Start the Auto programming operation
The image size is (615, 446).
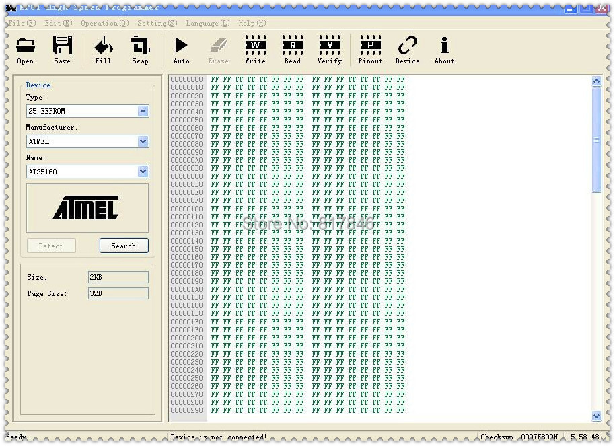pyautogui.click(x=181, y=50)
